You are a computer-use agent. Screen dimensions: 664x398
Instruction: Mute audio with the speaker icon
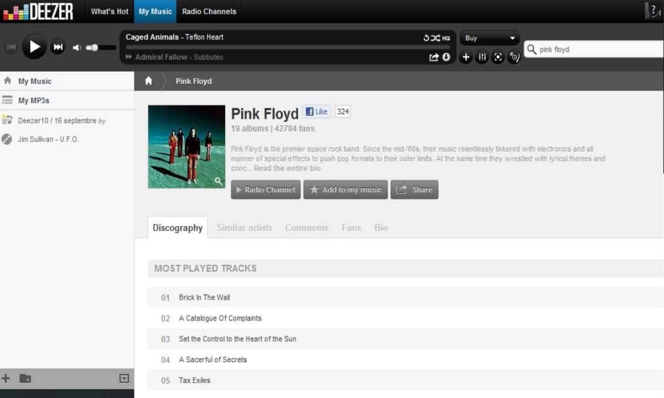pyautogui.click(x=77, y=48)
